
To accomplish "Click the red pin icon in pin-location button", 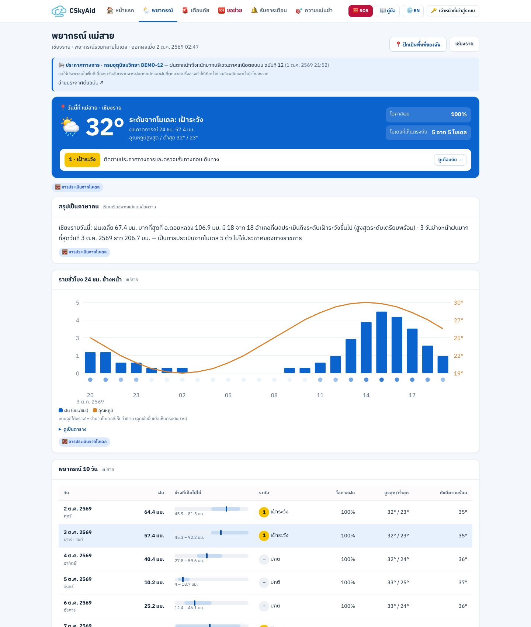I will point(398,44).
